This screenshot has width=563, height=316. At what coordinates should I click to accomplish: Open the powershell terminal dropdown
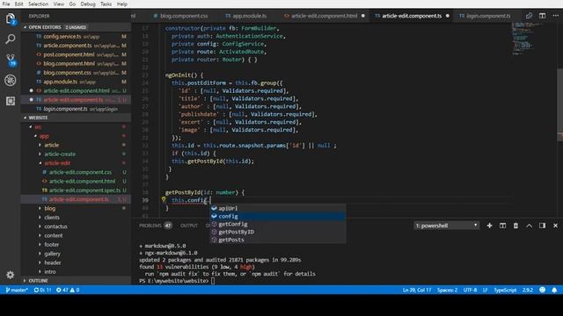tap(446, 226)
